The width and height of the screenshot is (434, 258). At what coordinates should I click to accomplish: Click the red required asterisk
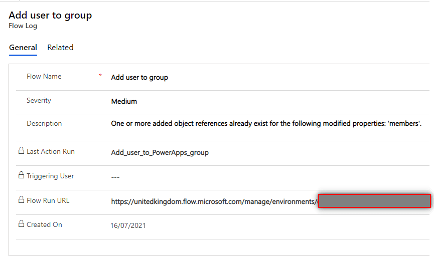point(100,76)
